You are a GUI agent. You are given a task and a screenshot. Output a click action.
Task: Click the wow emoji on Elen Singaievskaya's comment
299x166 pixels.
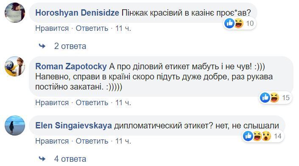[266, 136]
